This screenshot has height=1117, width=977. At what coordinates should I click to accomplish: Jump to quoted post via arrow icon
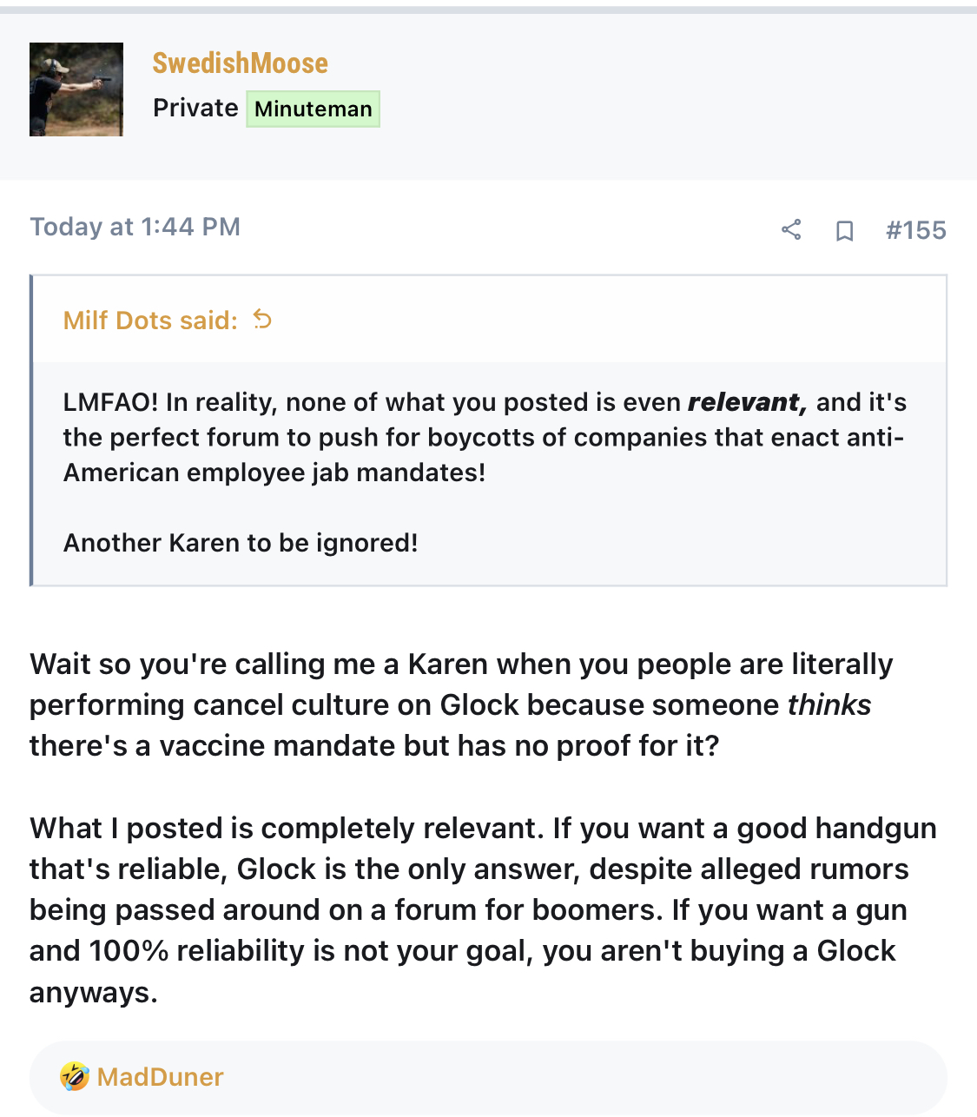click(262, 320)
